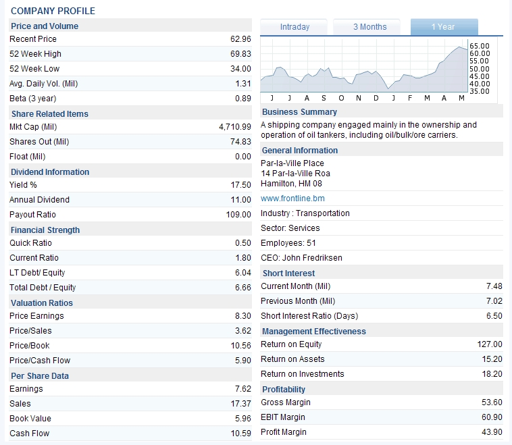The image size is (512, 445).
Task: Click the Par-la-Ville Place address line
Action: pyautogui.click(x=292, y=163)
